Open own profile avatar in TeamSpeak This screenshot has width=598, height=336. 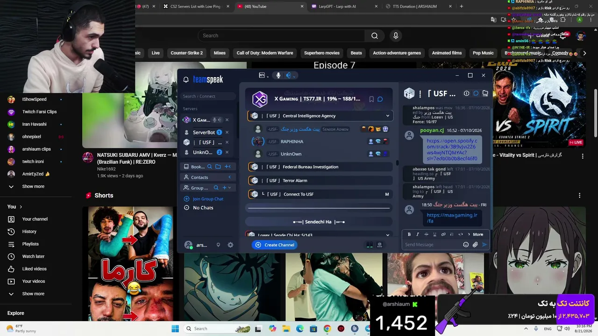[188, 245]
